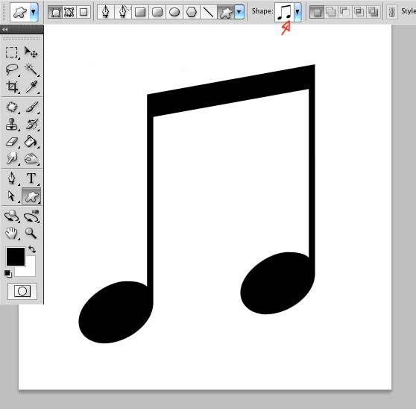Open the music note Shape picker

[x=284, y=12]
